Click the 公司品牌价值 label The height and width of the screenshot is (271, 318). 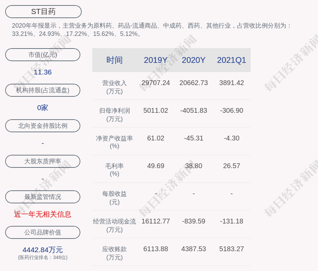(43, 232)
